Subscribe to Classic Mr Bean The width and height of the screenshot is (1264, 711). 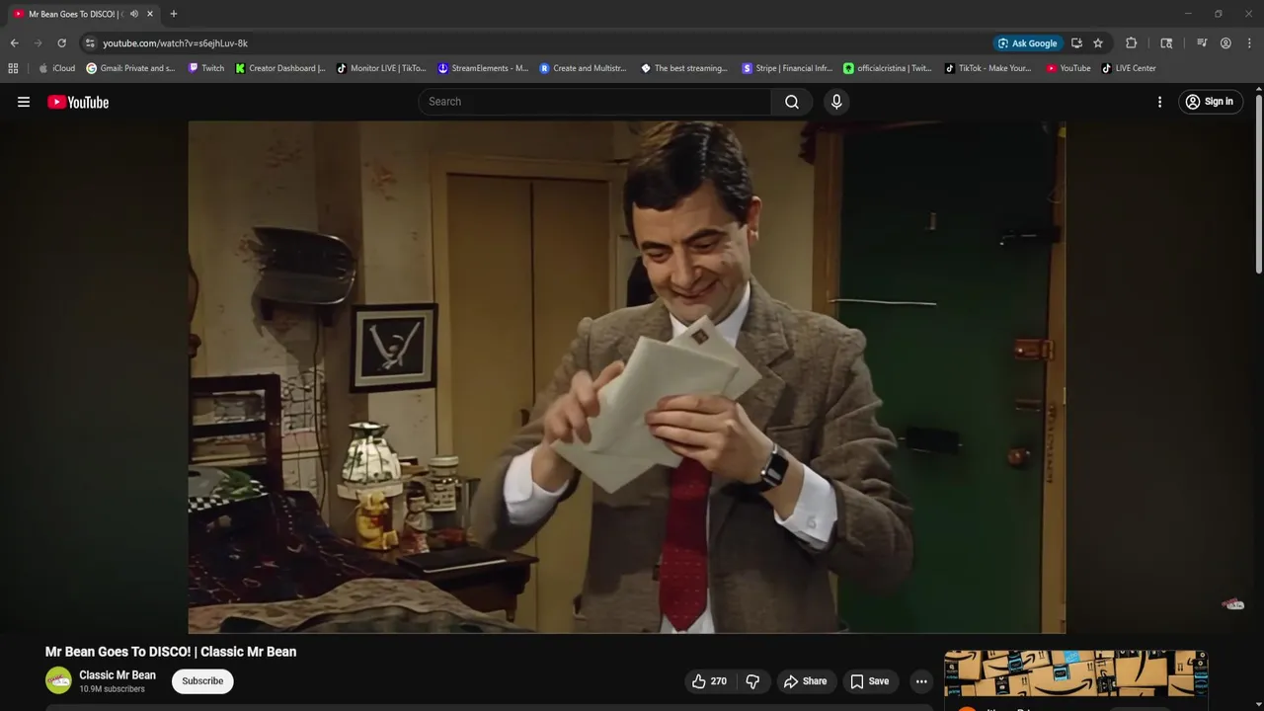point(202,681)
